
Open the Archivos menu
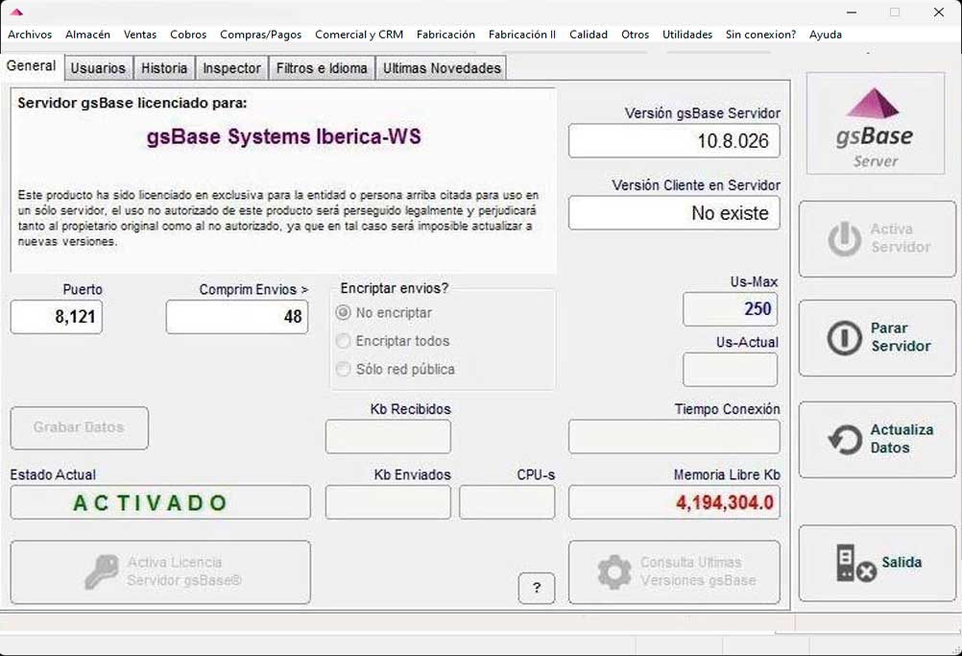tap(30, 35)
